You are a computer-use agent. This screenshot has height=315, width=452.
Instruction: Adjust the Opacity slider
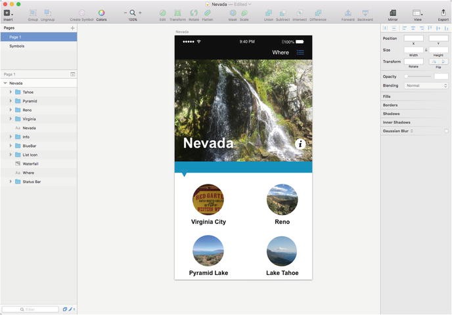click(x=418, y=76)
